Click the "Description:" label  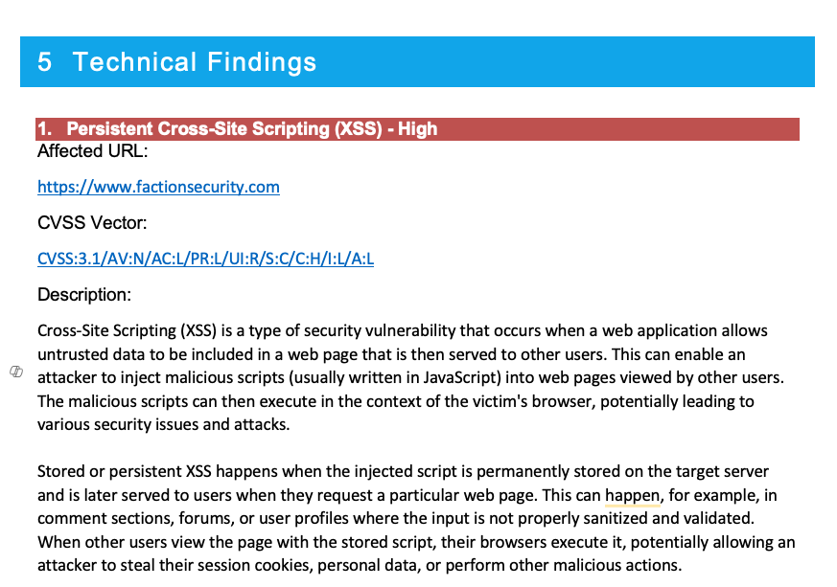[x=84, y=295]
